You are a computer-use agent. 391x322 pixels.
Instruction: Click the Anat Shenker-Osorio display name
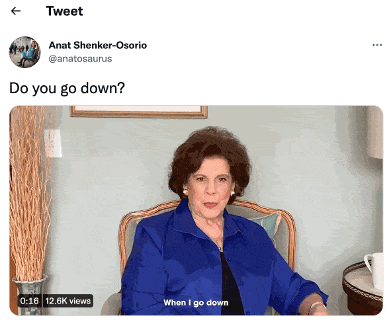click(98, 46)
